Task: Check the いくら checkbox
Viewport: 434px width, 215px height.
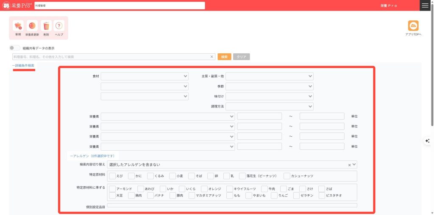Action: (x=182, y=189)
